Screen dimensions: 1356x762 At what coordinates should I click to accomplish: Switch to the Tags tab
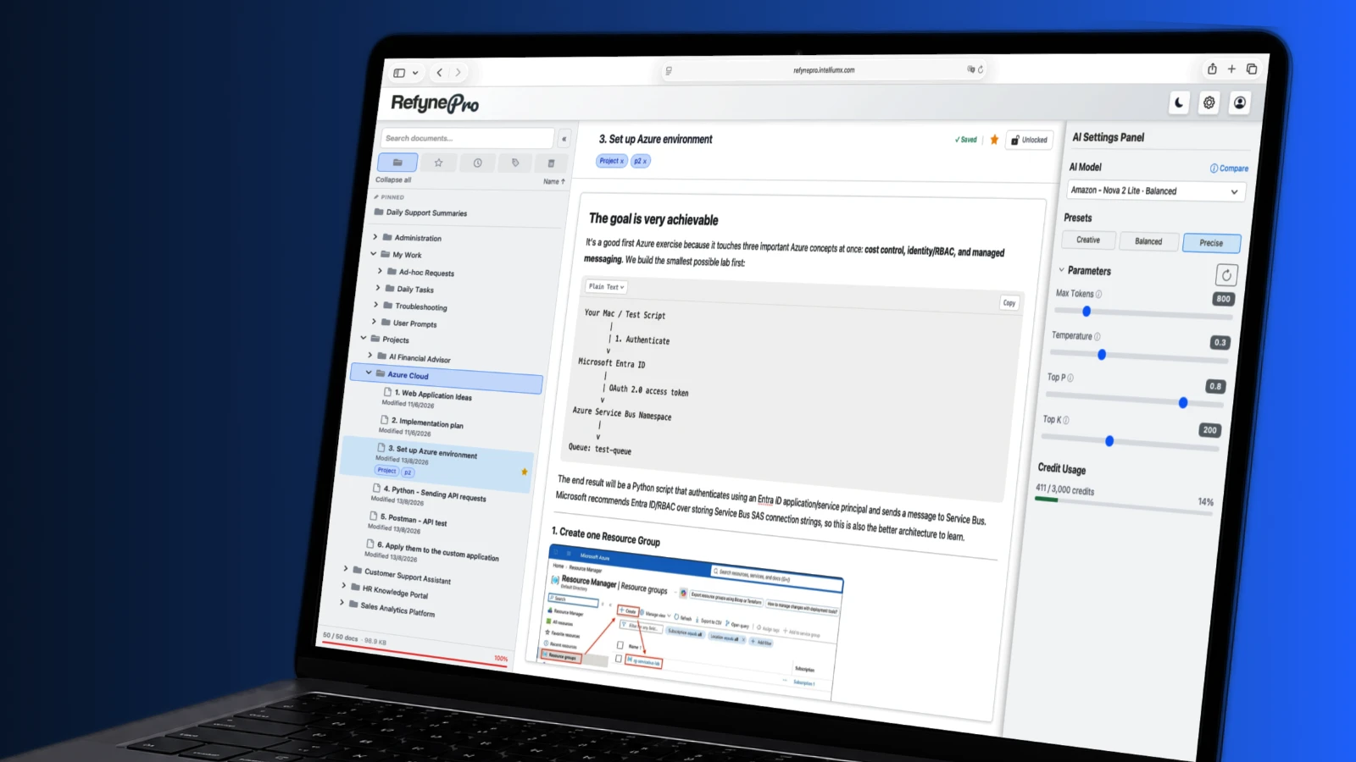(515, 163)
